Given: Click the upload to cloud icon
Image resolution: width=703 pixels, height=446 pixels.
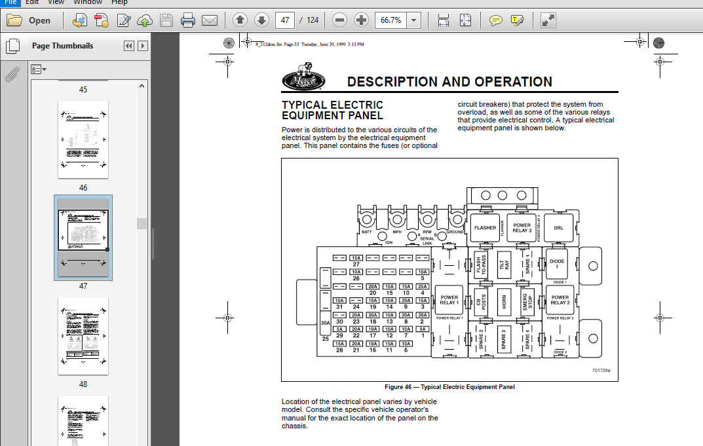Looking at the screenshot, I should click(145, 20).
